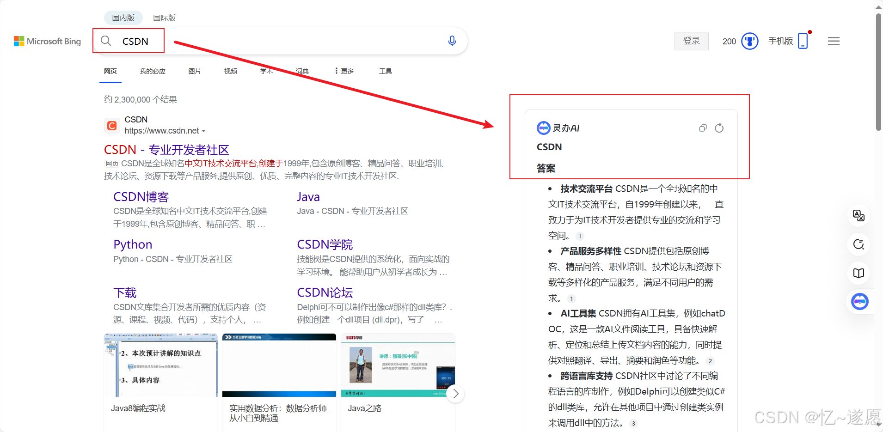Click the https://www.csdn.net URL text
This screenshot has height=432, width=883.
pos(161,131)
